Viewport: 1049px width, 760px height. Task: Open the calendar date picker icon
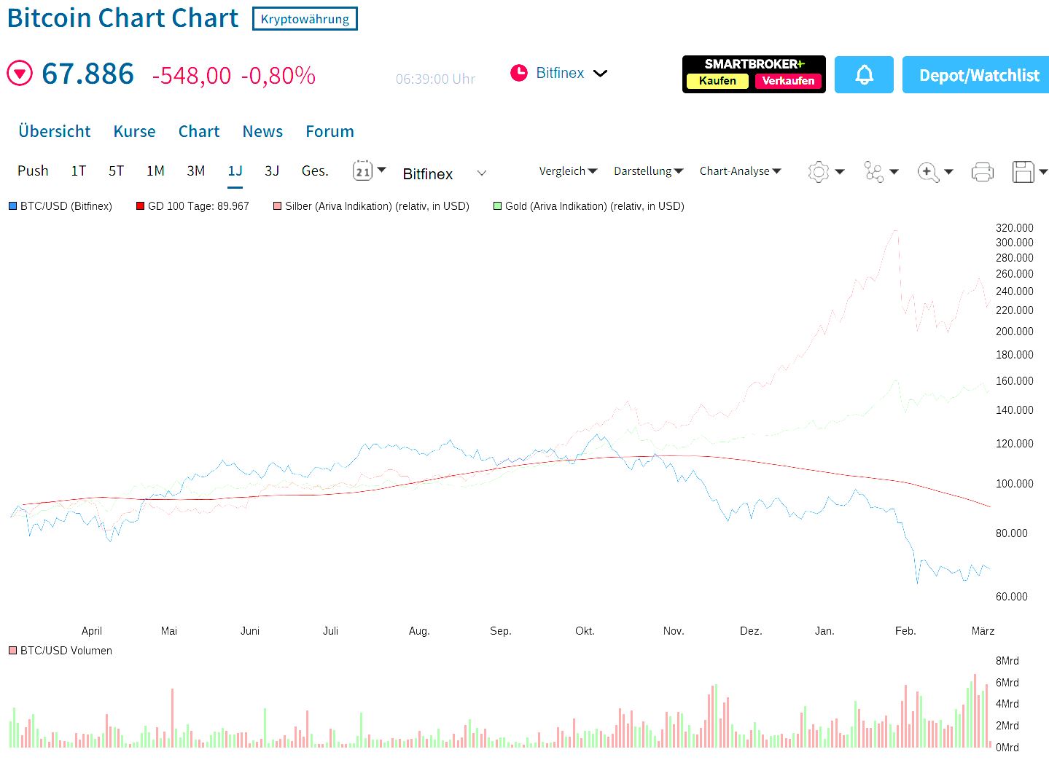click(363, 170)
